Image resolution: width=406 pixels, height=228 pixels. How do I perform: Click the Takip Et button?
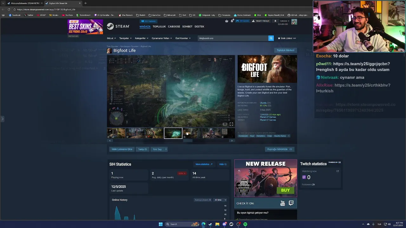(142, 149)
